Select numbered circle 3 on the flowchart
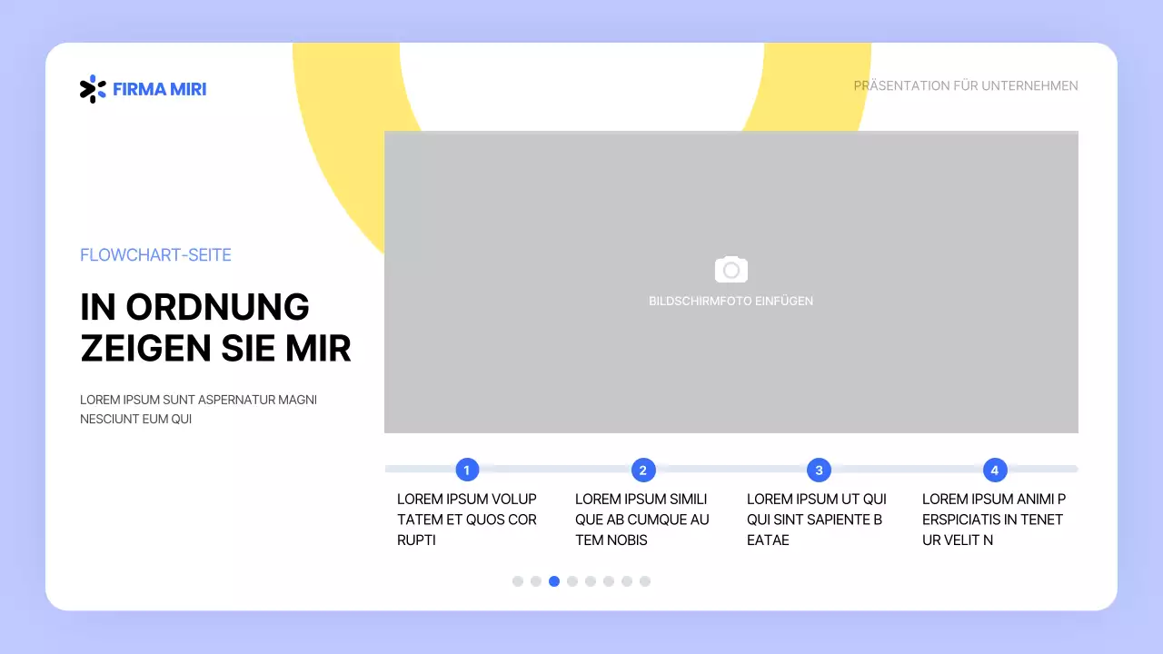The height and width of the screenshot is (654, 1163). [x=818, y=470]
